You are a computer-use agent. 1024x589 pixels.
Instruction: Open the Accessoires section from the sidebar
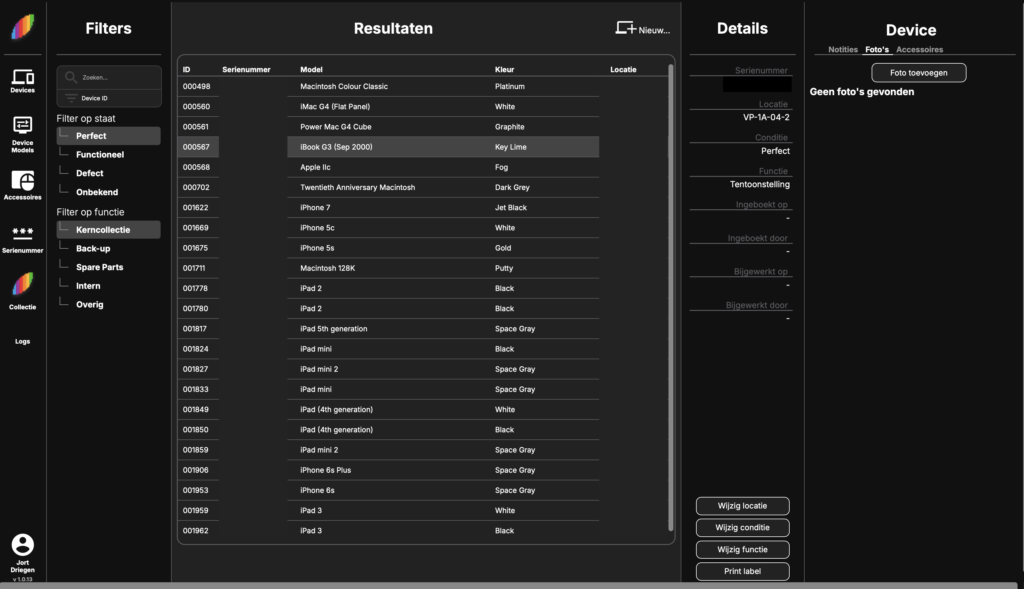[22, 185]
